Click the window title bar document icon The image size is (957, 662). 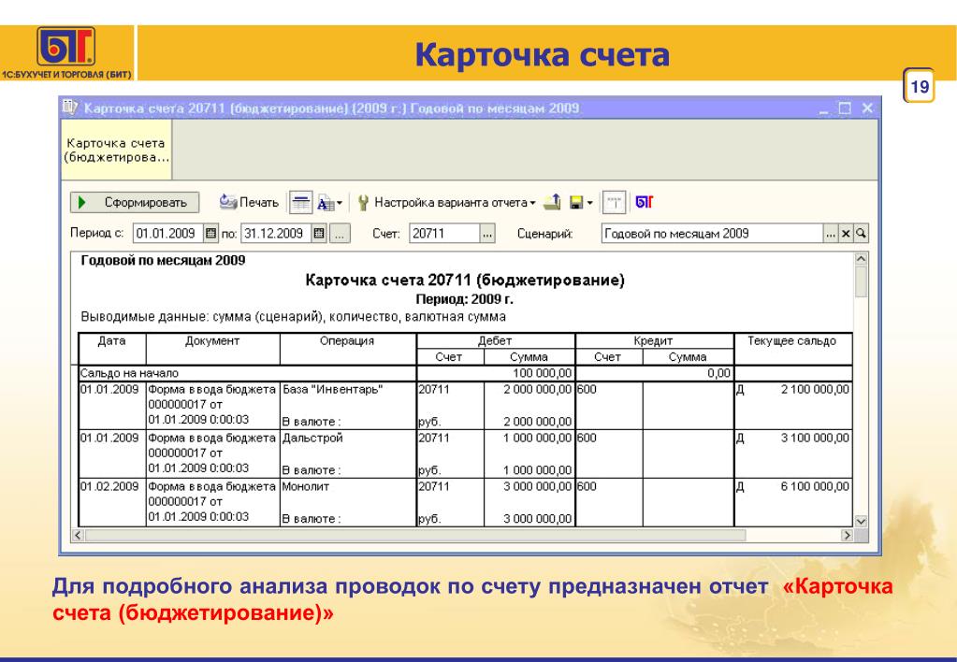[x=70, y=108]
